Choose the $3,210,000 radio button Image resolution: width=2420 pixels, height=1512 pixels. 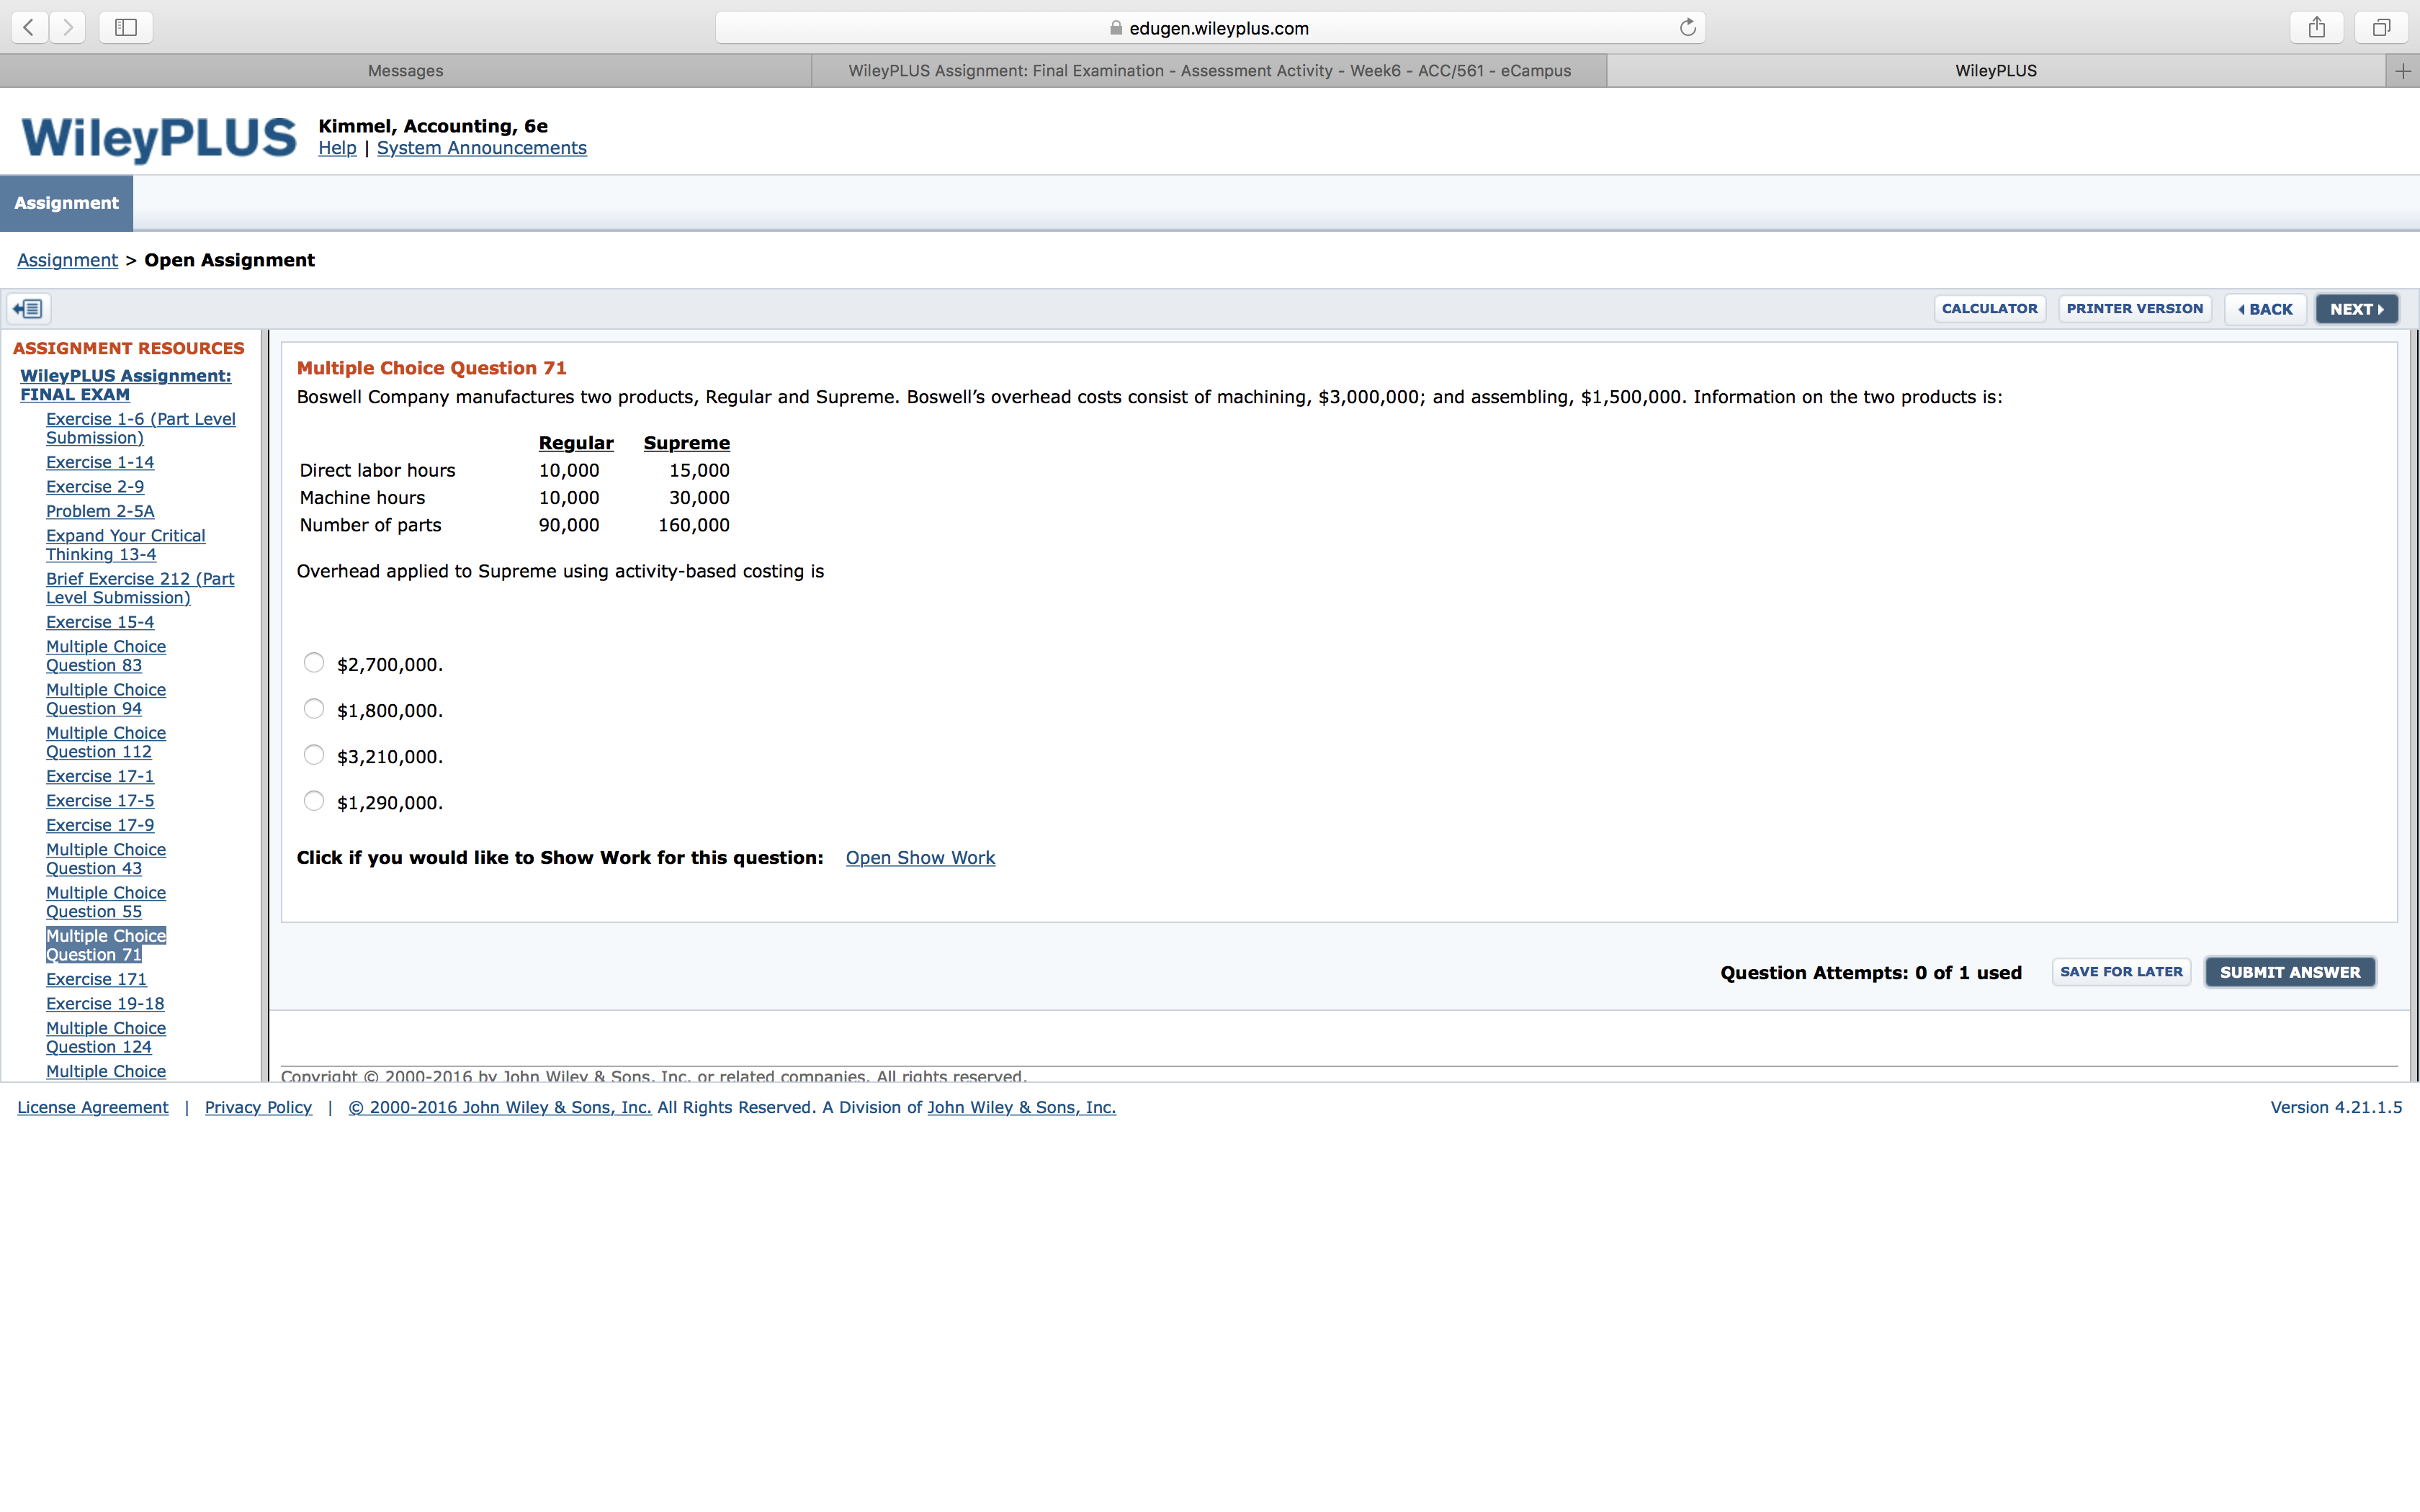pos(314,755)
